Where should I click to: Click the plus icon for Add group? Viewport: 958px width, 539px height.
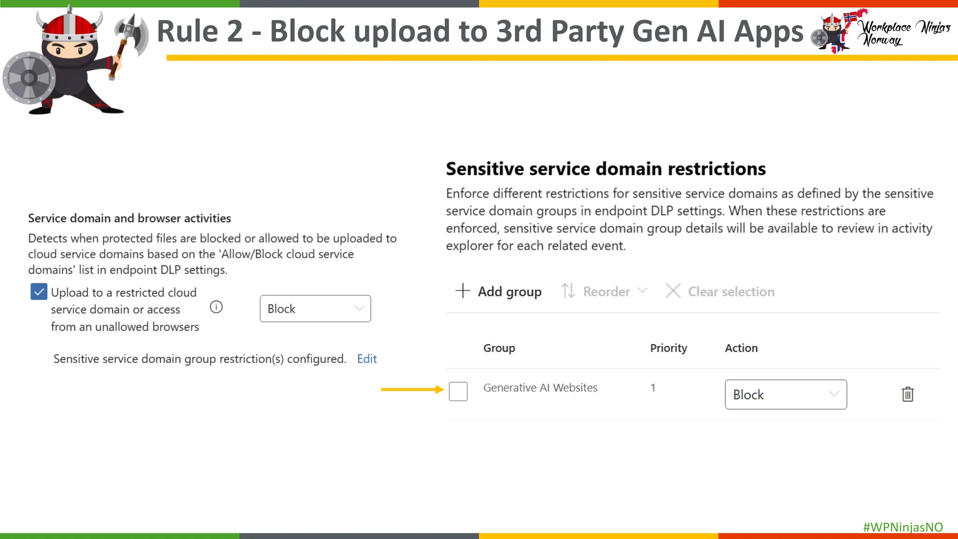463,291
